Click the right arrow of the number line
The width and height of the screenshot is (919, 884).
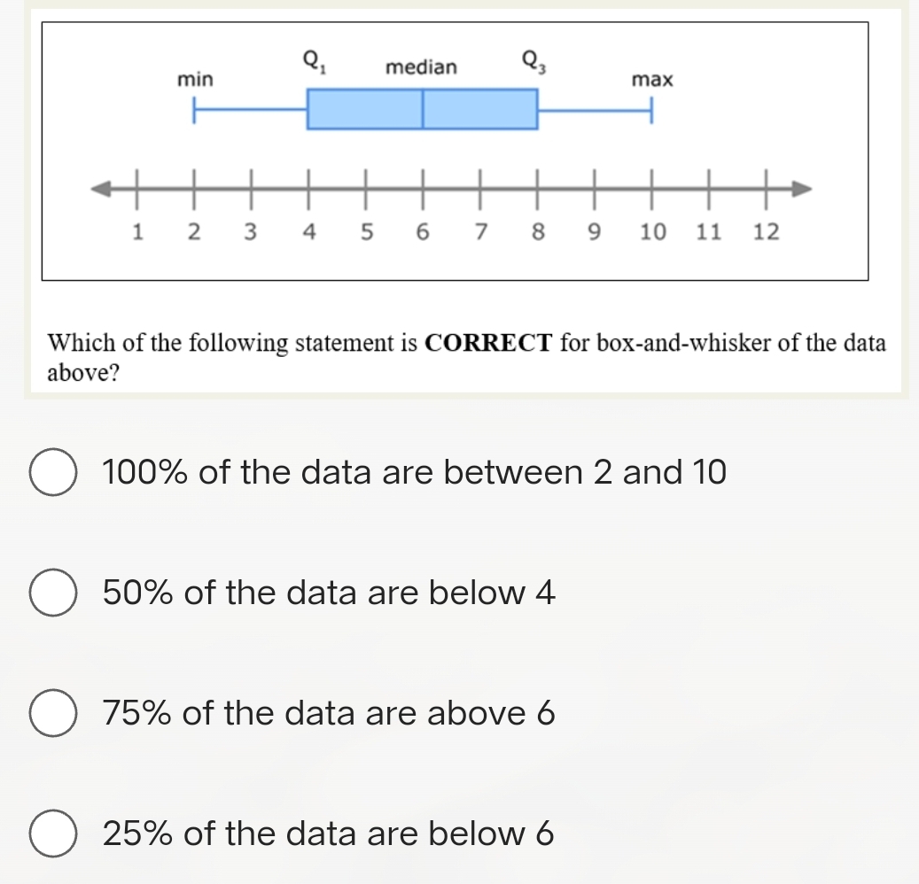click(x=799, y=188)
